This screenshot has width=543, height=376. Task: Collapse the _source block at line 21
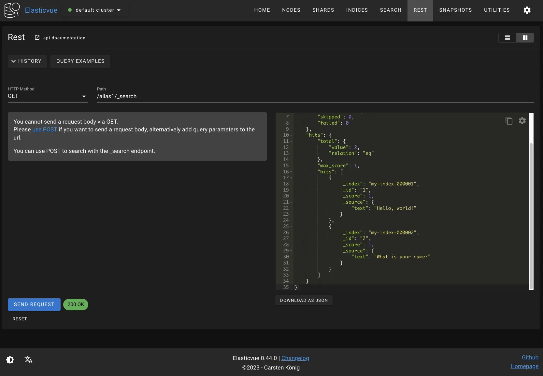pyautogui.click(x=291, y=202)
